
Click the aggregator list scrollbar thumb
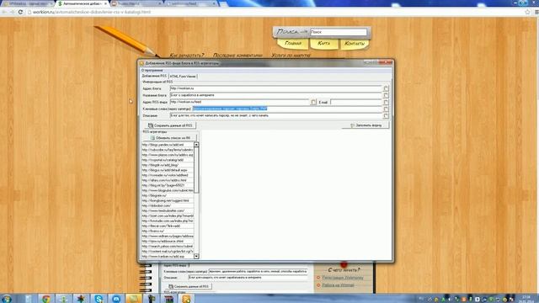click(x=196, y=170)
